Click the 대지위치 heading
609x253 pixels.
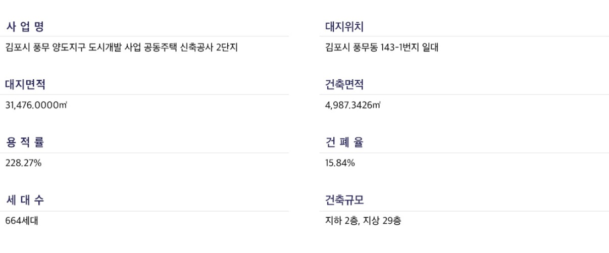click(x=344, y=27)
